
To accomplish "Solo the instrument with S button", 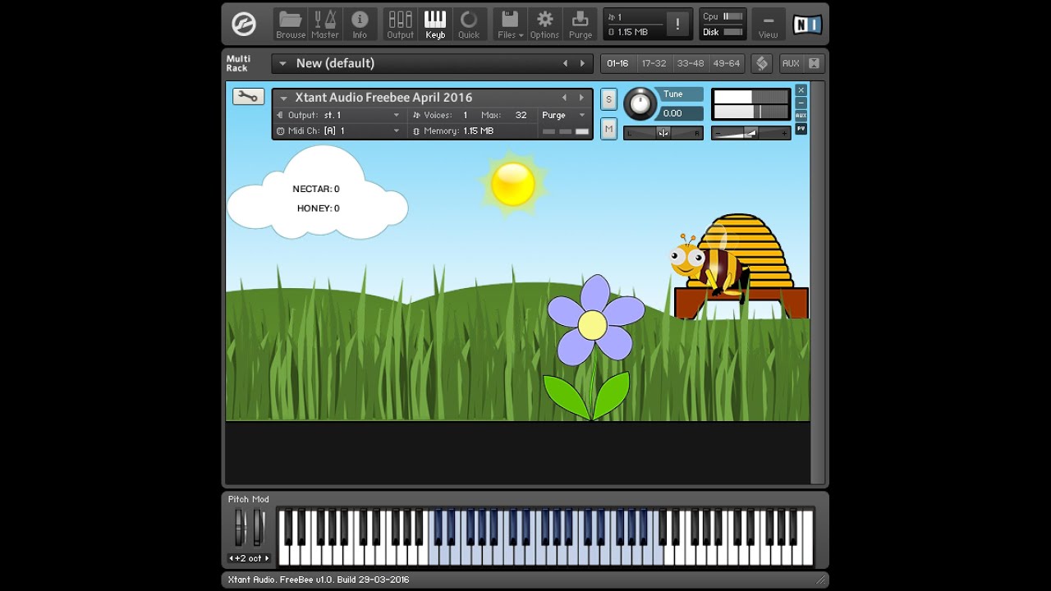I will (x=608, y=99).
